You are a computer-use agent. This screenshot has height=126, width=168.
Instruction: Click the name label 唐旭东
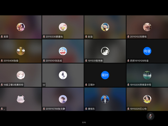pos(91,109)
